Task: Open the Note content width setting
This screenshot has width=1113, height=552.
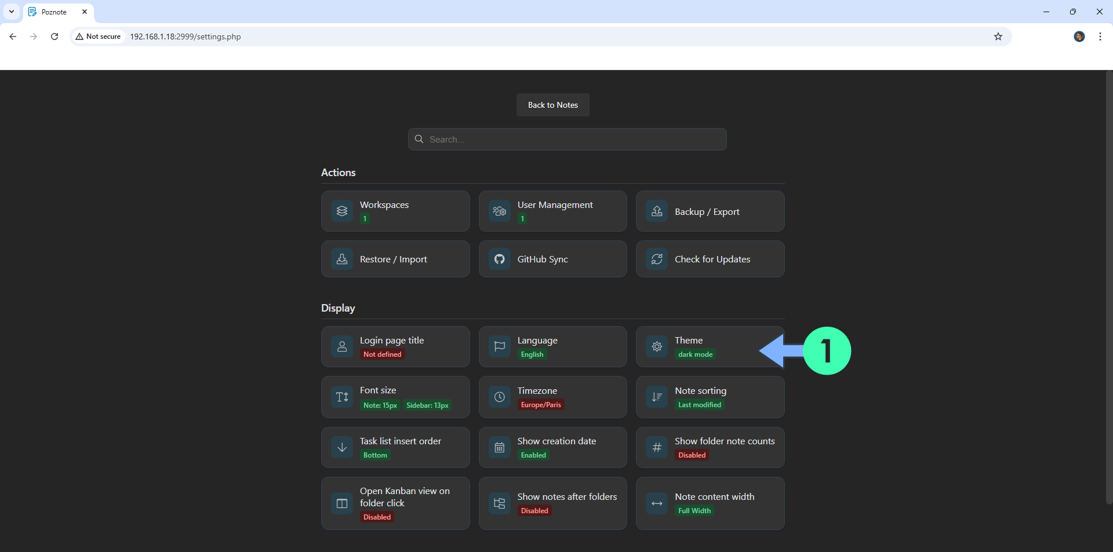Action: point(710,503)
